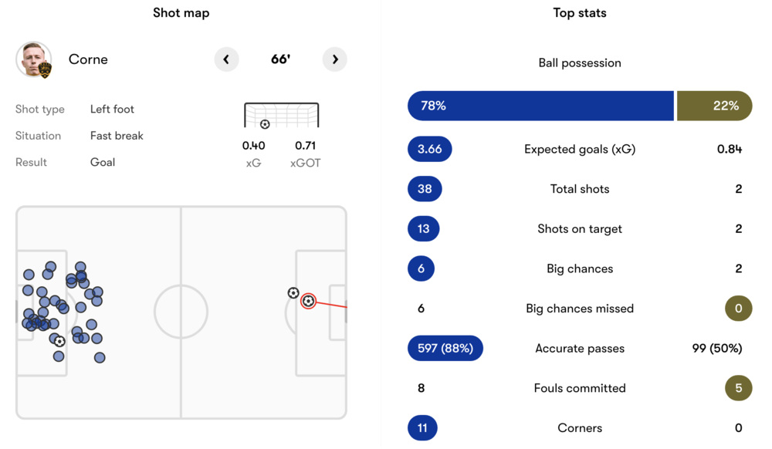Click the 11 corners badge

coord(422,428)
